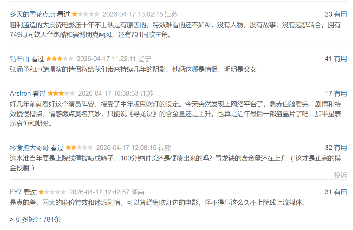Click the three-star rating by 钻石山

pyautogui.click(x=60, y=59)
